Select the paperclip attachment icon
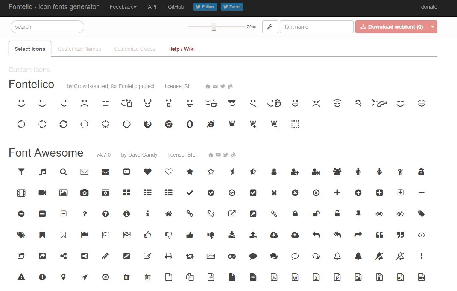Image resolution: width=457 pixels, height=291 pixels. (274, 214)
